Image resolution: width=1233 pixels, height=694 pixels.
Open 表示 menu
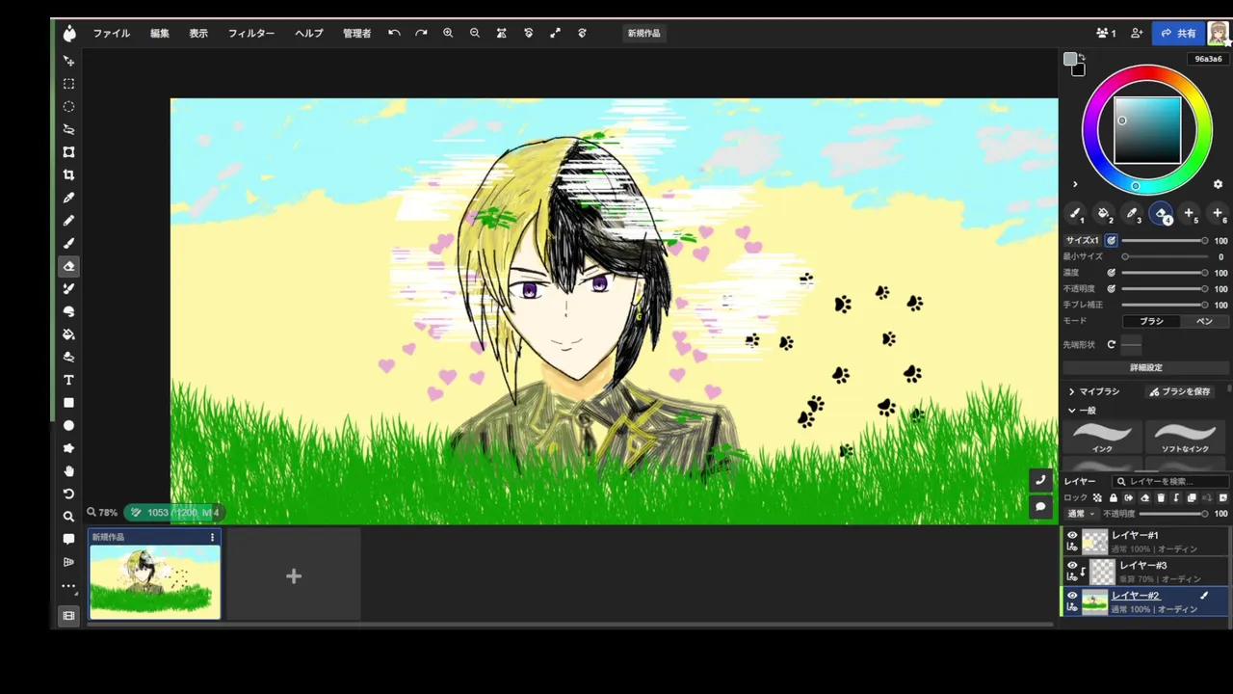198,33
